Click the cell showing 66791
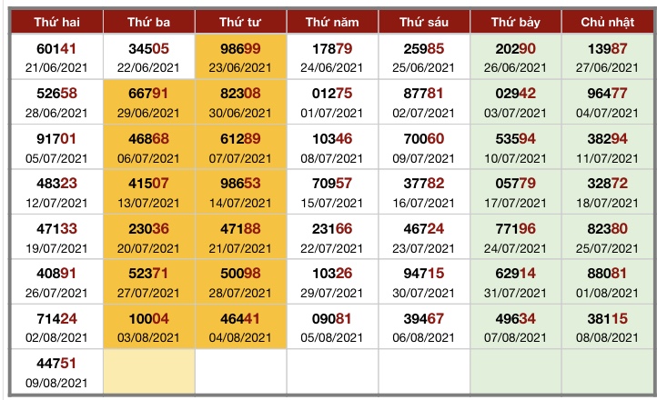 pyautogui.click(x=148, y=102)
